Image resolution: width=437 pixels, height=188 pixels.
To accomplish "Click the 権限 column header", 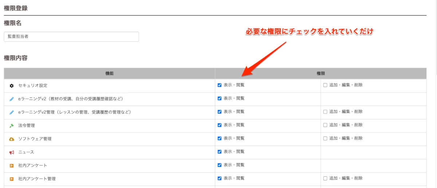I will (321, 73).
